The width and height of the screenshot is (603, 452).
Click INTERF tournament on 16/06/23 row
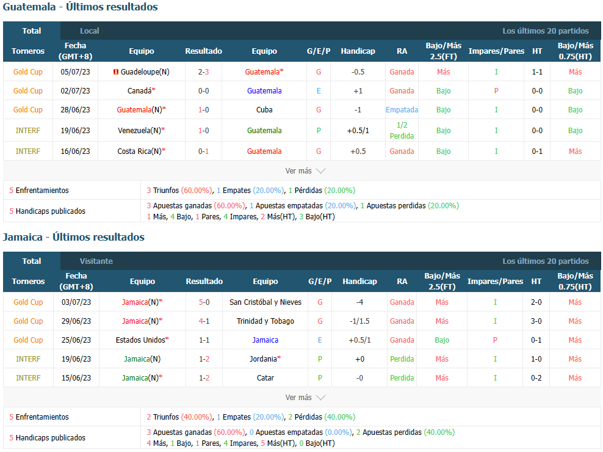tap(28, 151)
